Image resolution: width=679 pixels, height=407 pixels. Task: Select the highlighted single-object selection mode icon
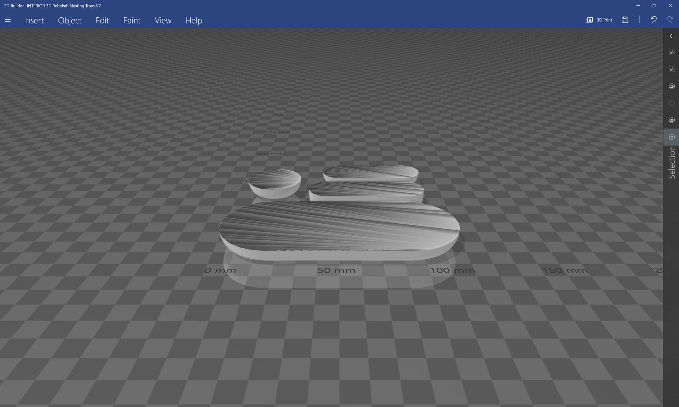click(x=672, y=137)
